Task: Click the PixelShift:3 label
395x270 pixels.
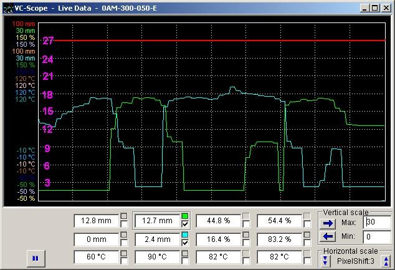Action: click(x=356, y=261)
